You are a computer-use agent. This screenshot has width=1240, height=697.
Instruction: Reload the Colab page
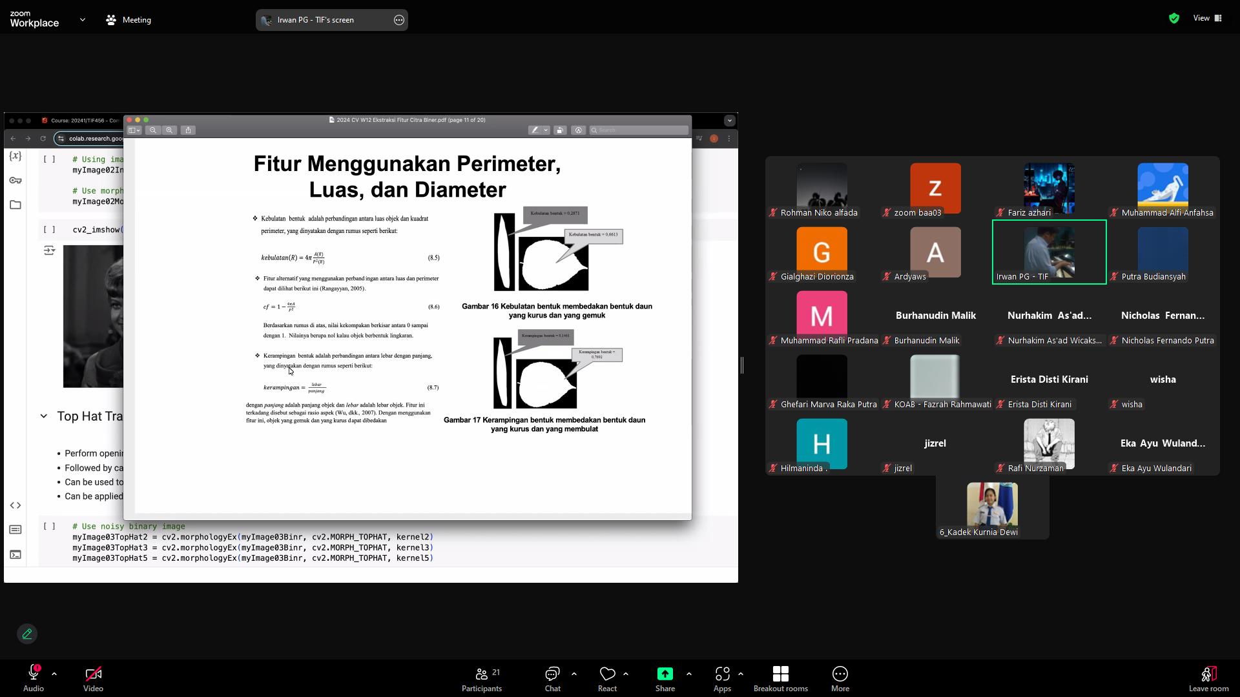(x=43, y=139)
